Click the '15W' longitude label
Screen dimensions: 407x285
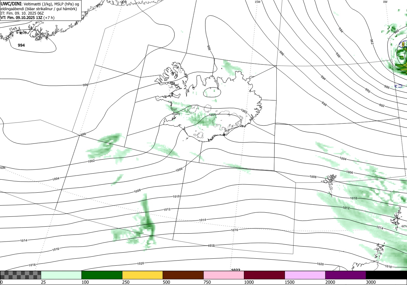coord(258,2)
